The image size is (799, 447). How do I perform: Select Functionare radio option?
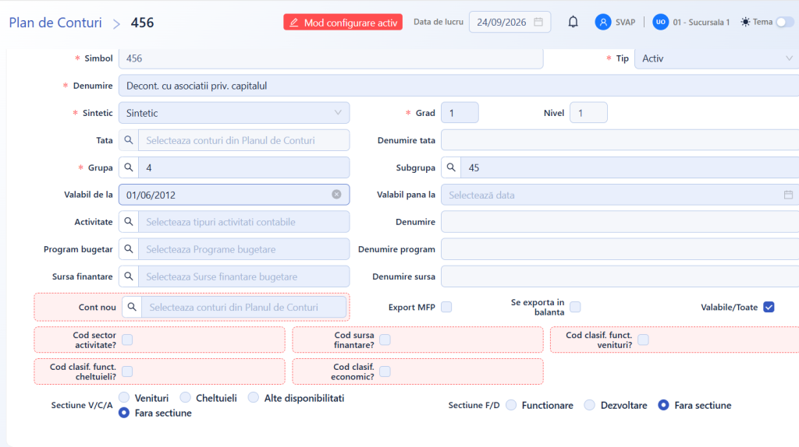(511, 405)
